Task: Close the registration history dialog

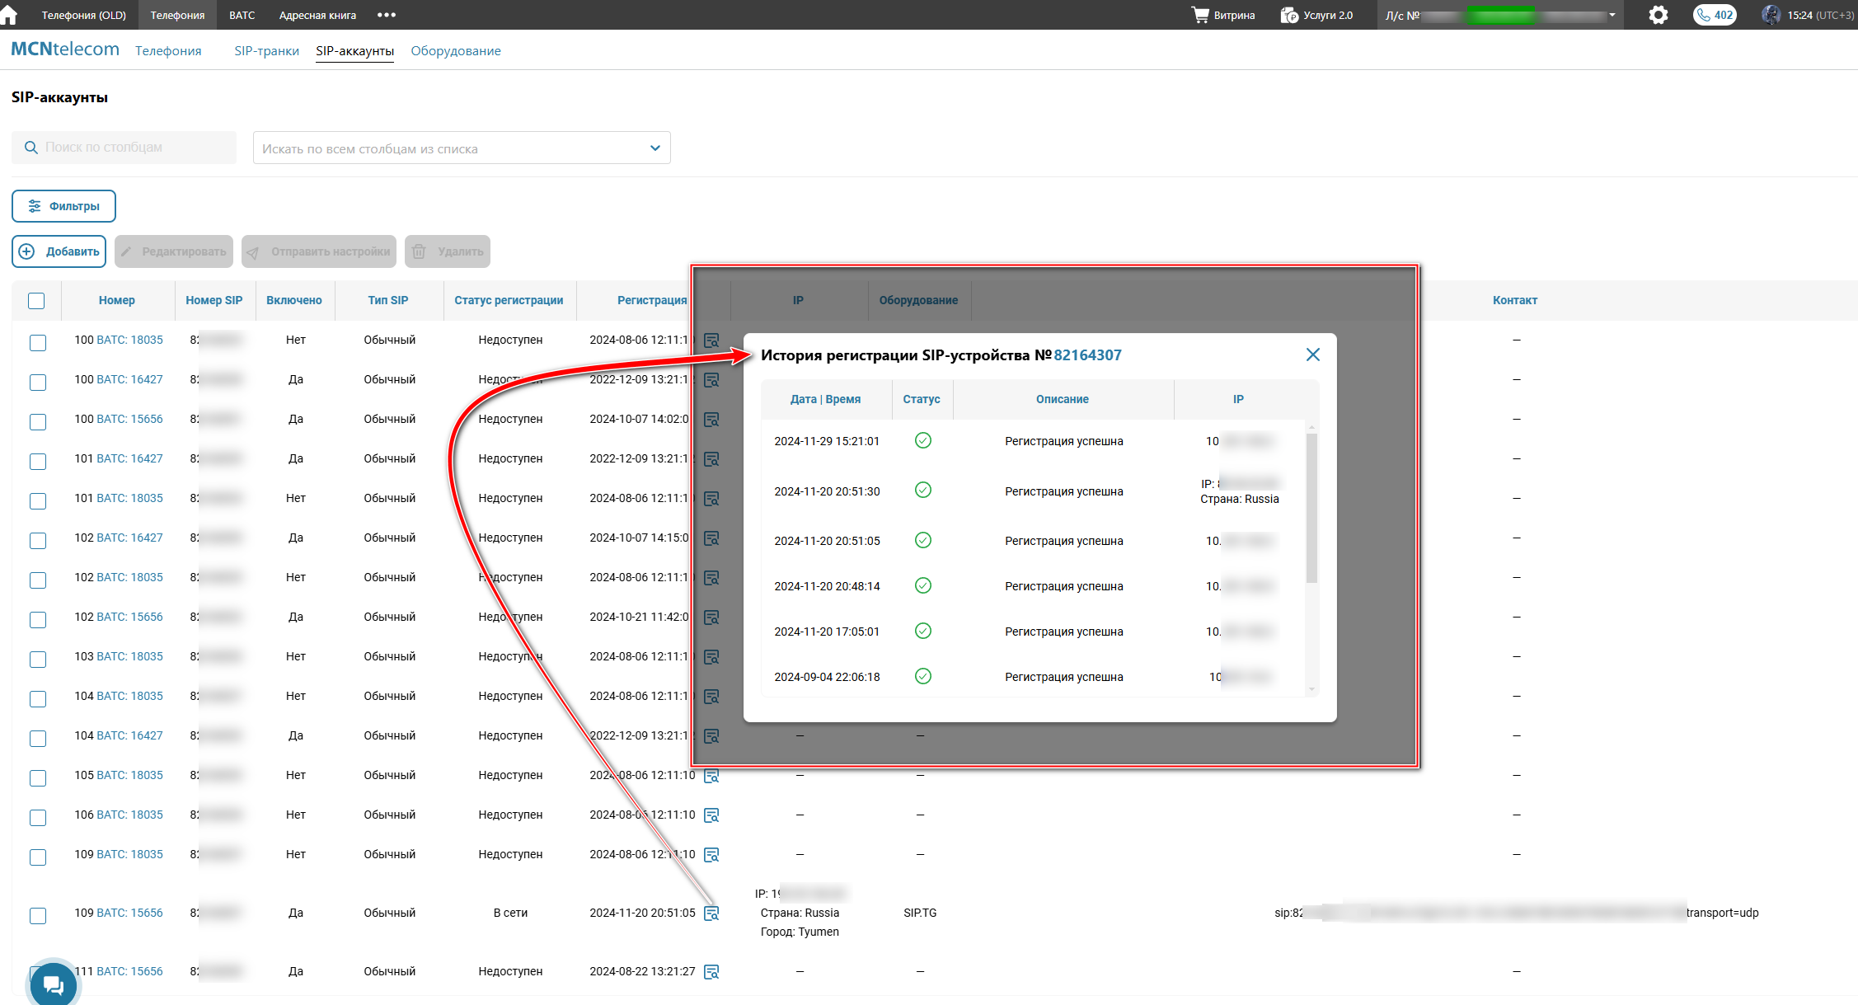Action: pos(1312,355)
